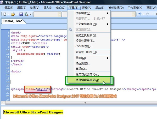Select the Untitled_1.htm document tab
The height and width of the screenshot is (119, 157).
(x=13, y=21)
